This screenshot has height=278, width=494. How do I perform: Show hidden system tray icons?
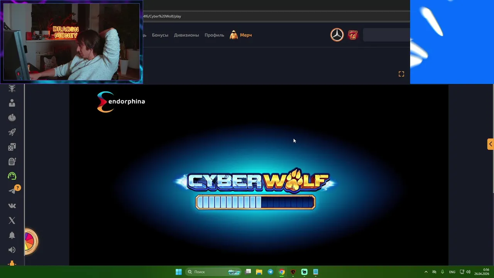pos(426,272)
